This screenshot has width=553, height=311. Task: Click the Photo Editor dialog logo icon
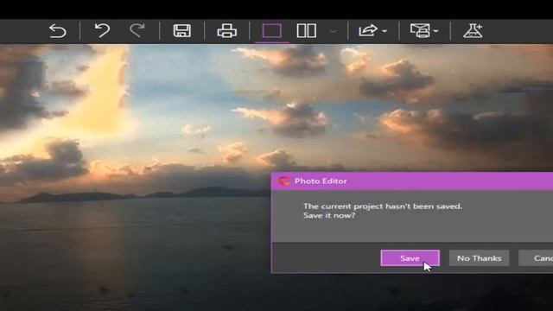(x=284, y=181)
